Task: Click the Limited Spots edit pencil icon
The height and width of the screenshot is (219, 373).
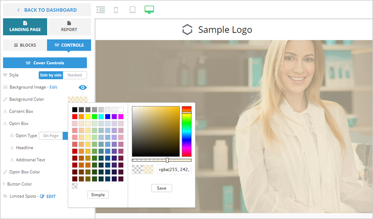Action: pyautogui.click(x=42, y=196)
